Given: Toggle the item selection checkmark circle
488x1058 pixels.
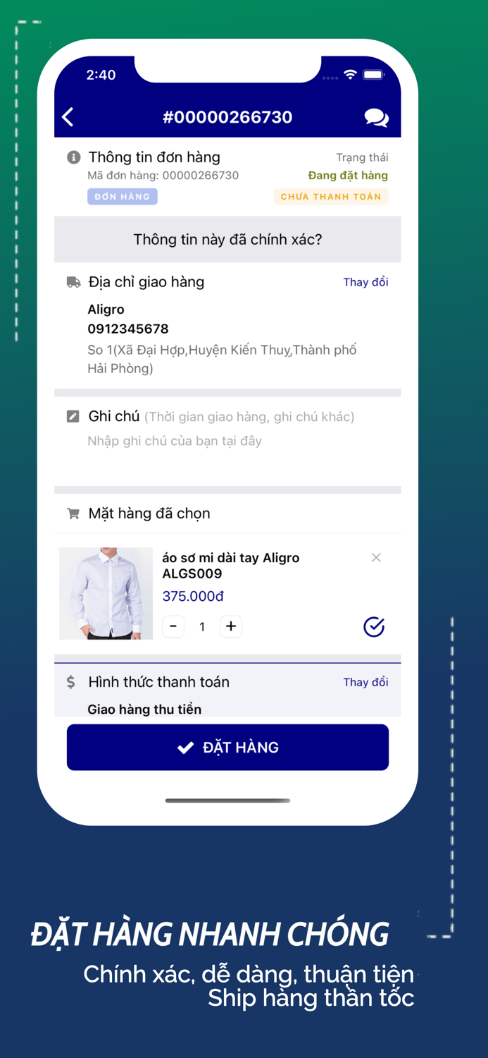Looking at the screenshot, I should pyautogui.click(x=374, y=626).
